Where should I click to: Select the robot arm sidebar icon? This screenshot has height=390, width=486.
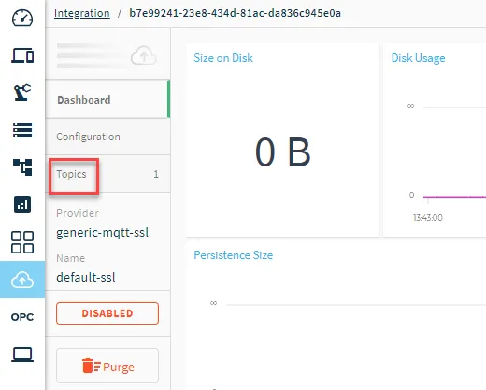[22, 93]
